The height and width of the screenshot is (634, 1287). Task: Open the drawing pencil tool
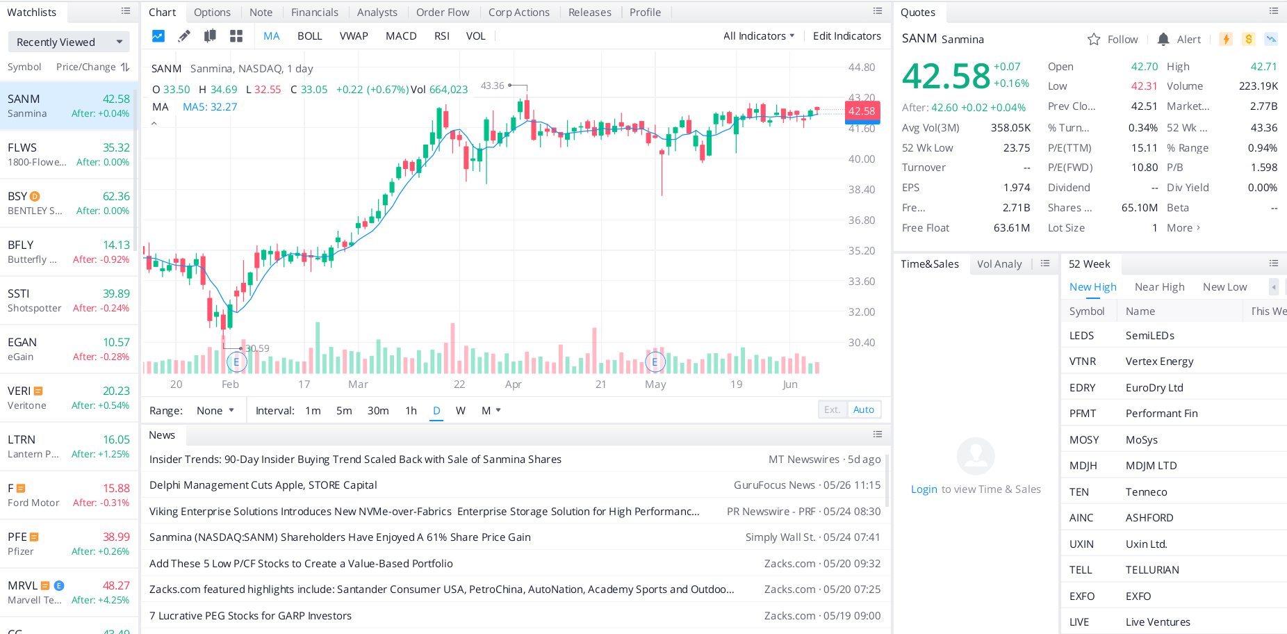coord(184,36)
